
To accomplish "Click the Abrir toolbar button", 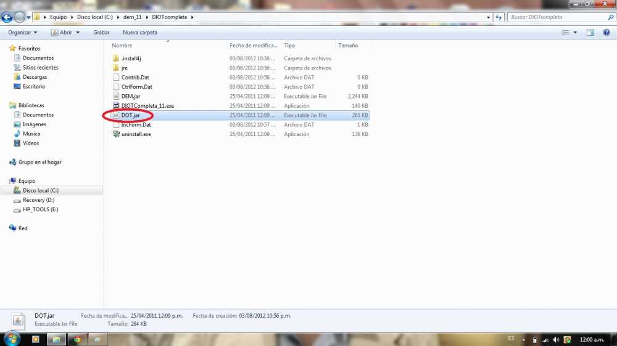I will (61, 33).
